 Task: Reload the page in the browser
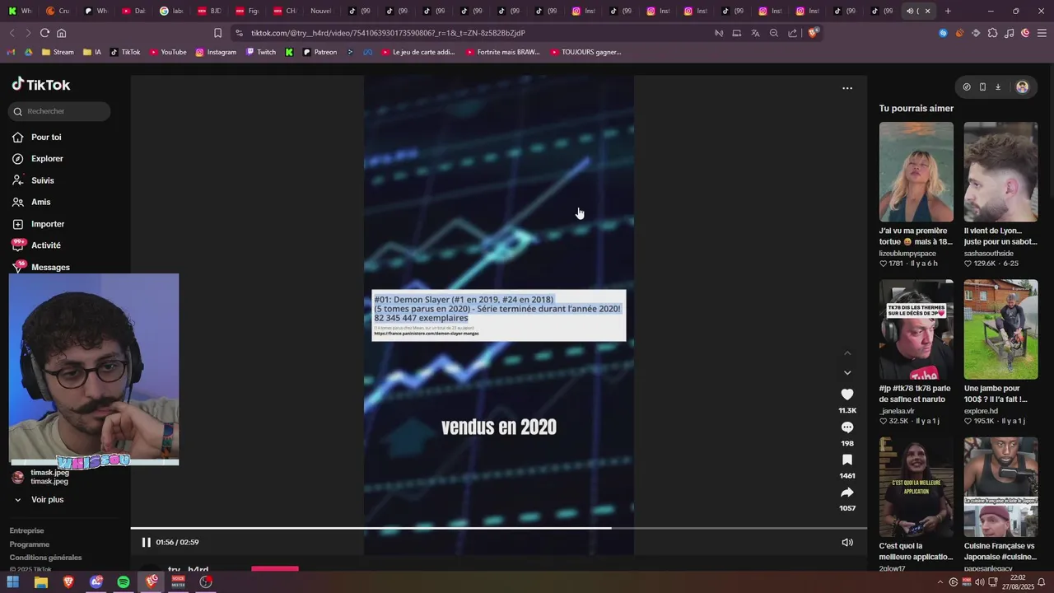[x=44, y=33]
